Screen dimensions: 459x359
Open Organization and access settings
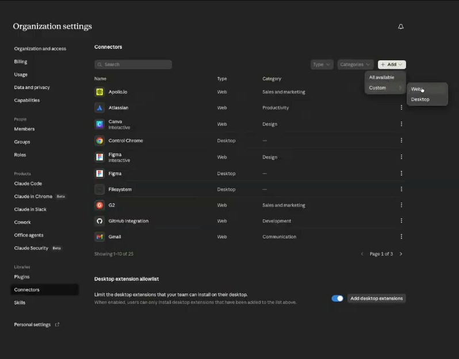[x=40, y=48]
